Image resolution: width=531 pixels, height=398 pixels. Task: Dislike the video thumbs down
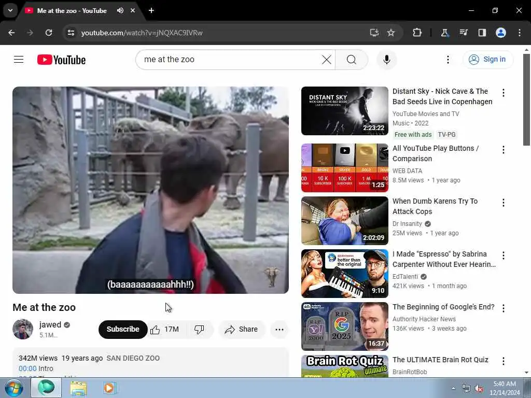[x=200, y=329]
